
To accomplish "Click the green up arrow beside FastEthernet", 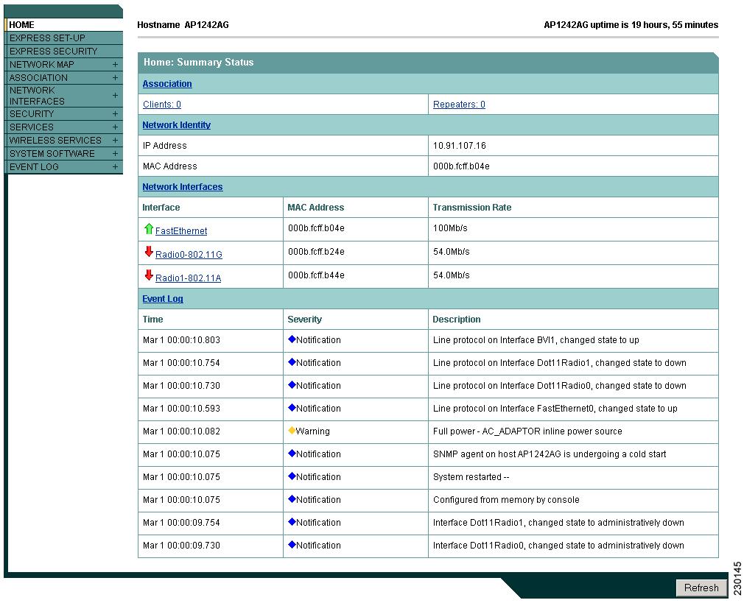I will click(x=148, y=229).
